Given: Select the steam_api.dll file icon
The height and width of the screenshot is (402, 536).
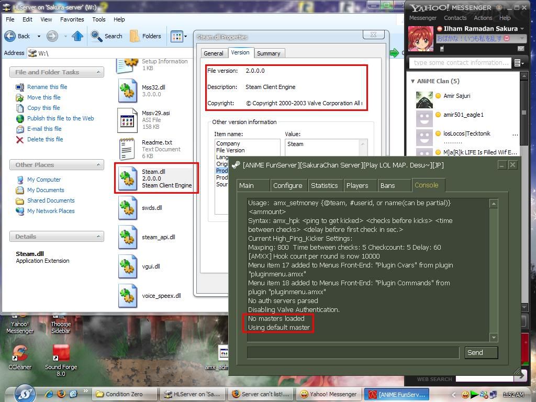Looking at the screenshot, I should pos(128,237).
